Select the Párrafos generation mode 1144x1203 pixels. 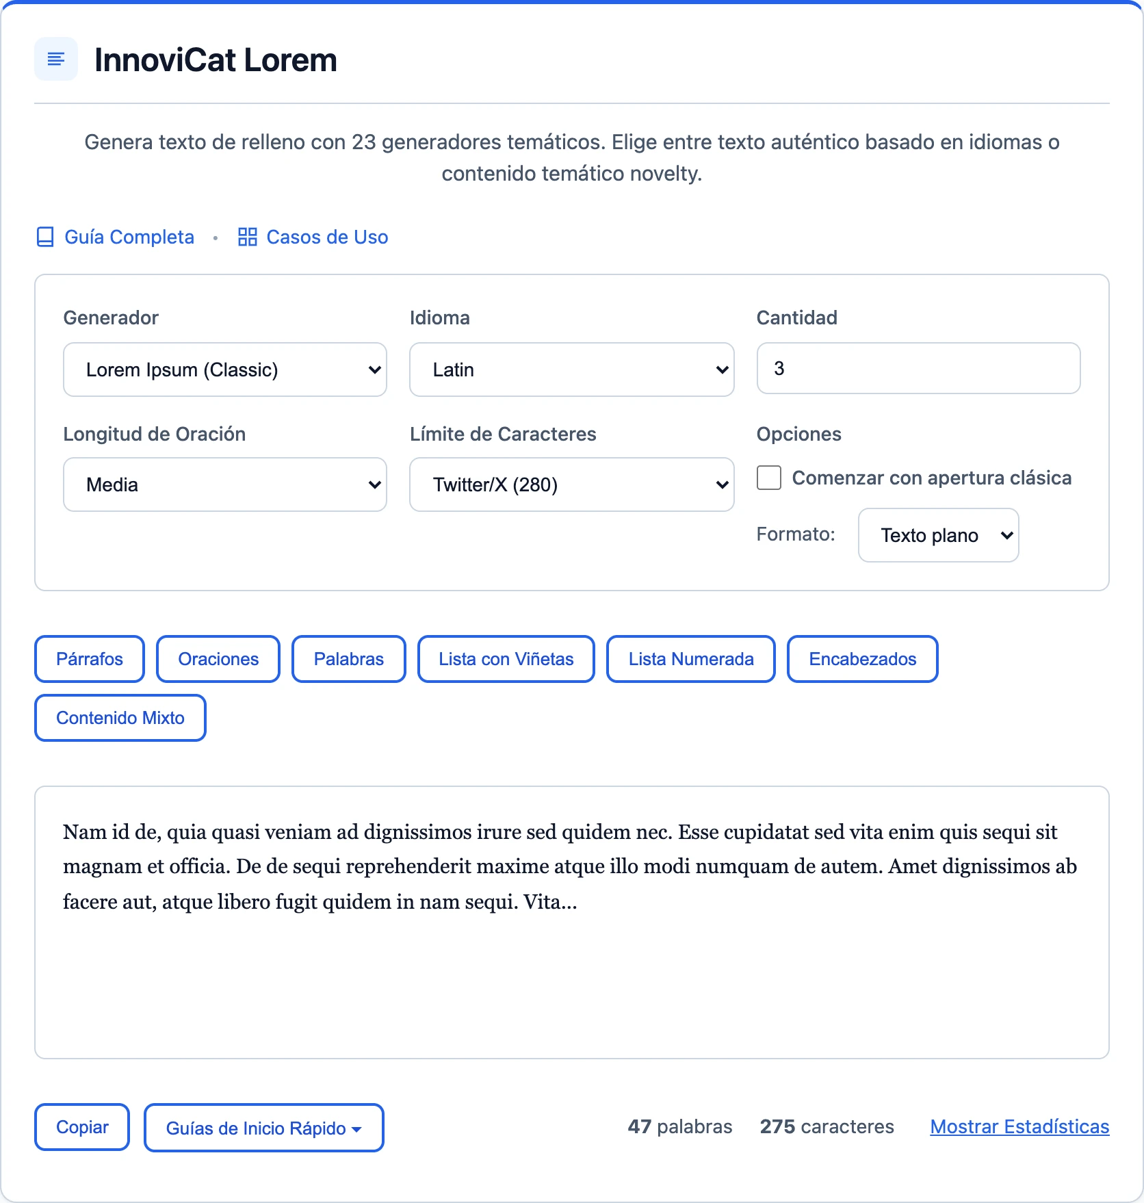[90, 659]
